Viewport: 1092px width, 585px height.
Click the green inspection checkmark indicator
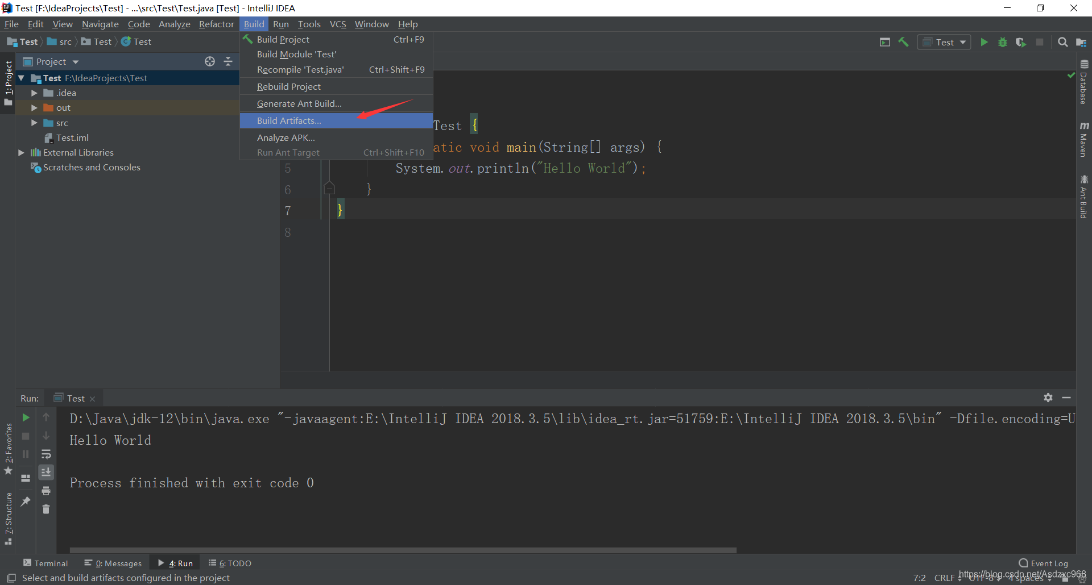pyautogui.click(x=1071, y=75)
